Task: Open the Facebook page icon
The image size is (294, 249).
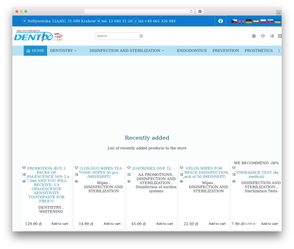Action: 220,21
